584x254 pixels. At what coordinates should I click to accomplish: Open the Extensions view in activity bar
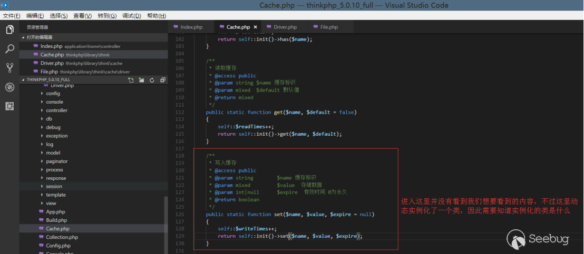9,106
